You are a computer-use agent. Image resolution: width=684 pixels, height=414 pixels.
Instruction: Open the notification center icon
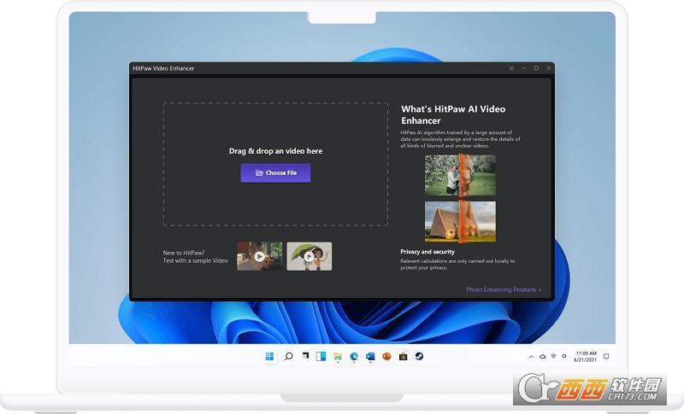[606, 357]
